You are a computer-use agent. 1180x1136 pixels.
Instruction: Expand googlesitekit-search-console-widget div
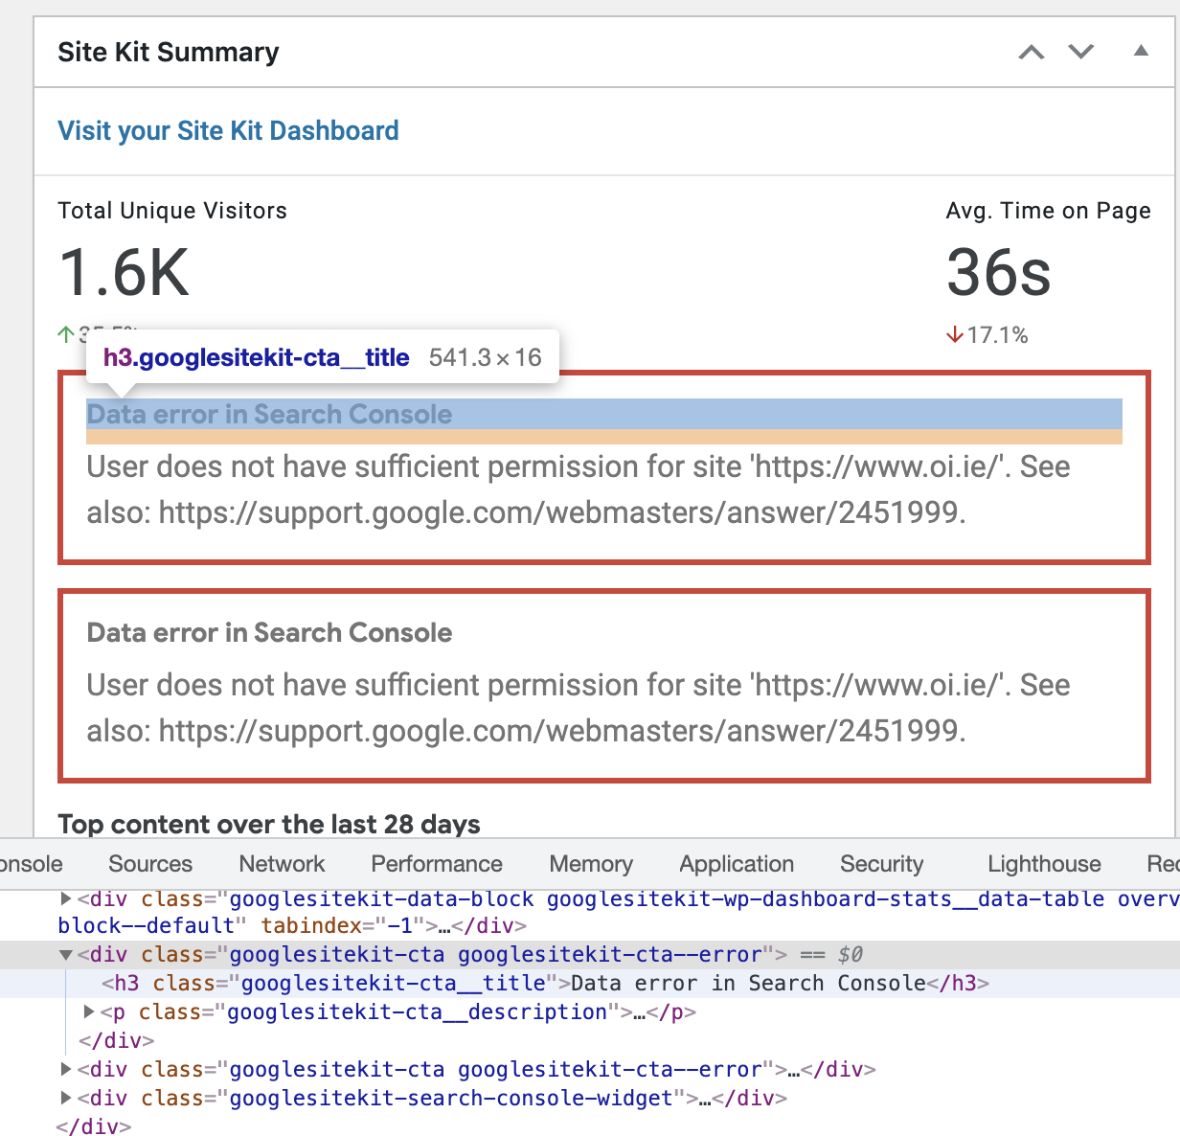coord(66,1098)
